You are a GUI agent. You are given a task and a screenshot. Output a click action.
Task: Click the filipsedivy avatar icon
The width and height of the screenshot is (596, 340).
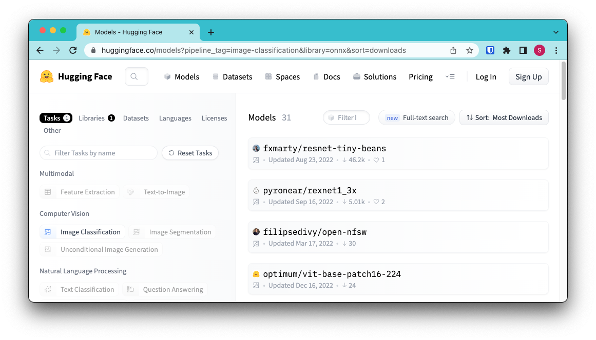(x=256, y=232)
